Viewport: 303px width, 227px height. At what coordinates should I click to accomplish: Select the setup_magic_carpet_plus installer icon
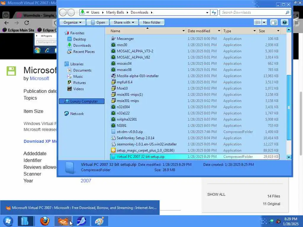(113, 150)
